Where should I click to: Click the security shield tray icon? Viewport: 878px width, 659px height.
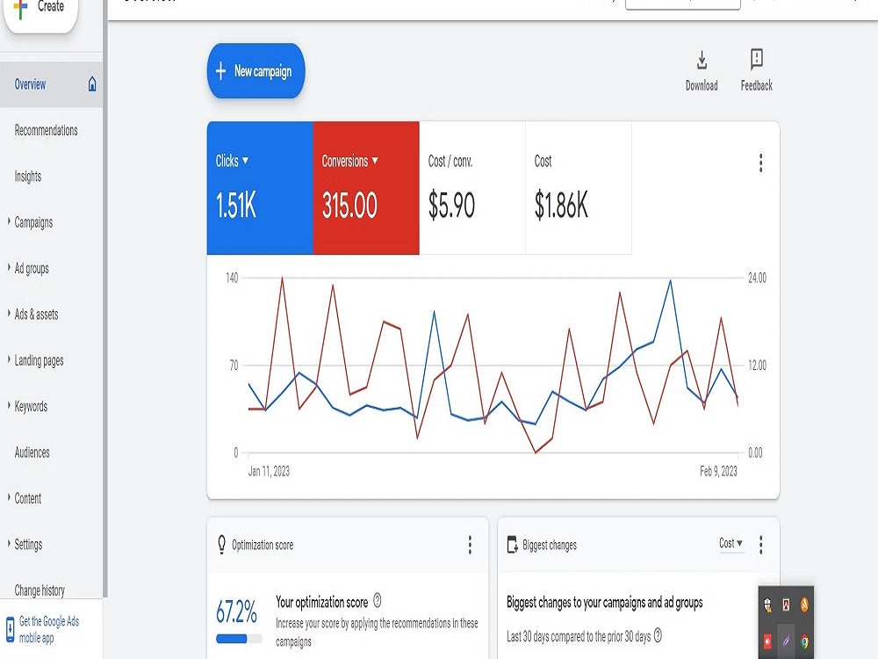tap(767, 605)
